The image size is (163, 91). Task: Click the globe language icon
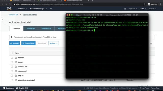pyautogui.click(x=17, y=88)
